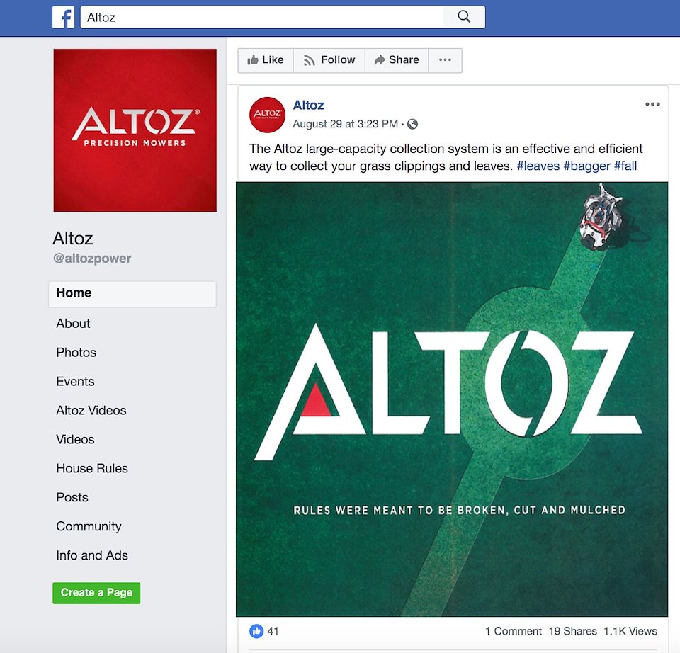Go to Altoz Videos section

click(91, 410)
